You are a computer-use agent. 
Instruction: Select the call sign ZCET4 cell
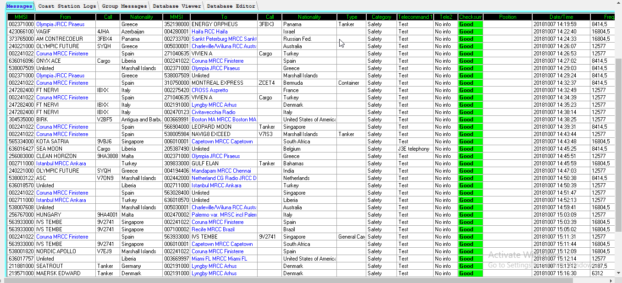(x=270, y=83)
